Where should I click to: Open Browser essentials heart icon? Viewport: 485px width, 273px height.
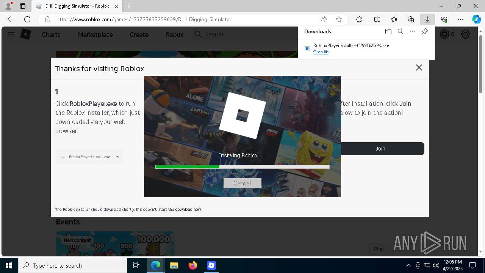(x=444, y=19)
